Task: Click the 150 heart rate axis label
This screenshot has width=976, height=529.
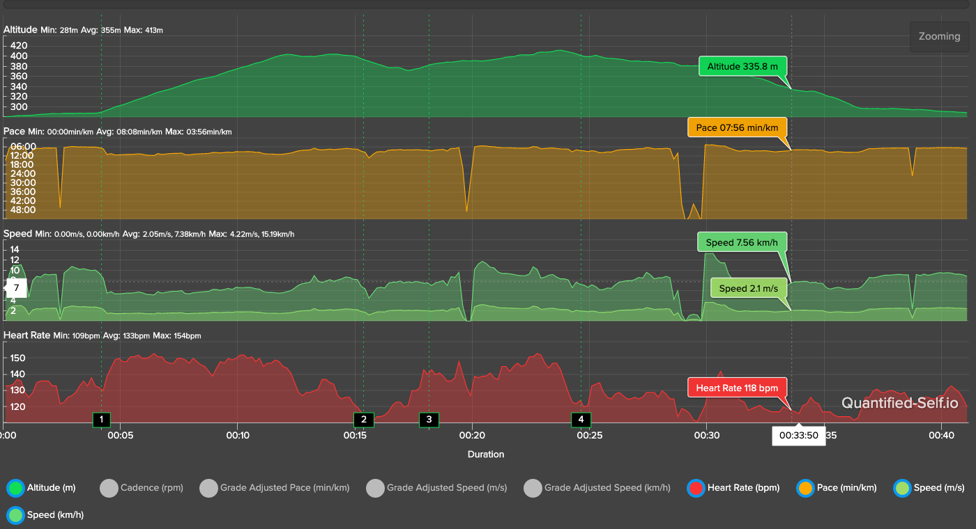Action: tap(20, 358)
